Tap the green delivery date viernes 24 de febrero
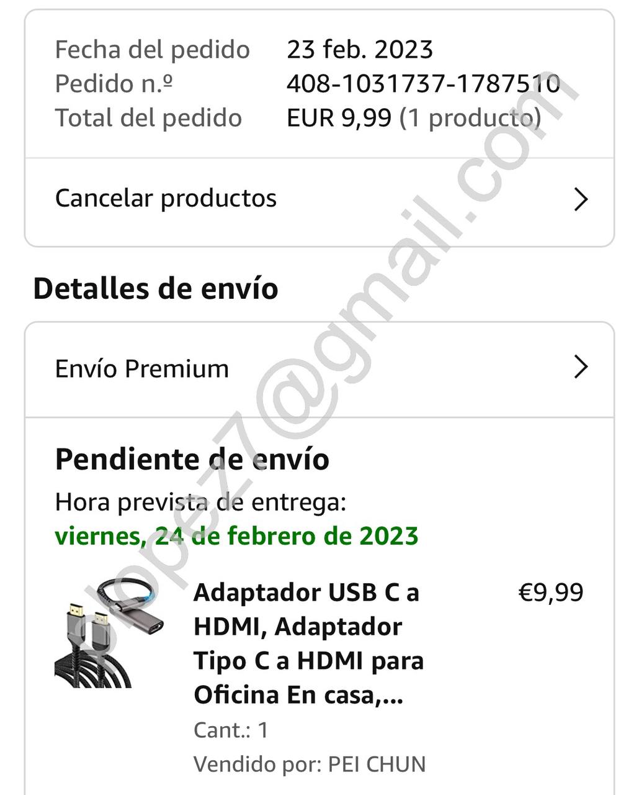This screenshot has width=639, height=795. [237, 535]
